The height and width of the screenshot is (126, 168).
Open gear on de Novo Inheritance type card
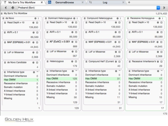click(34, 72)
